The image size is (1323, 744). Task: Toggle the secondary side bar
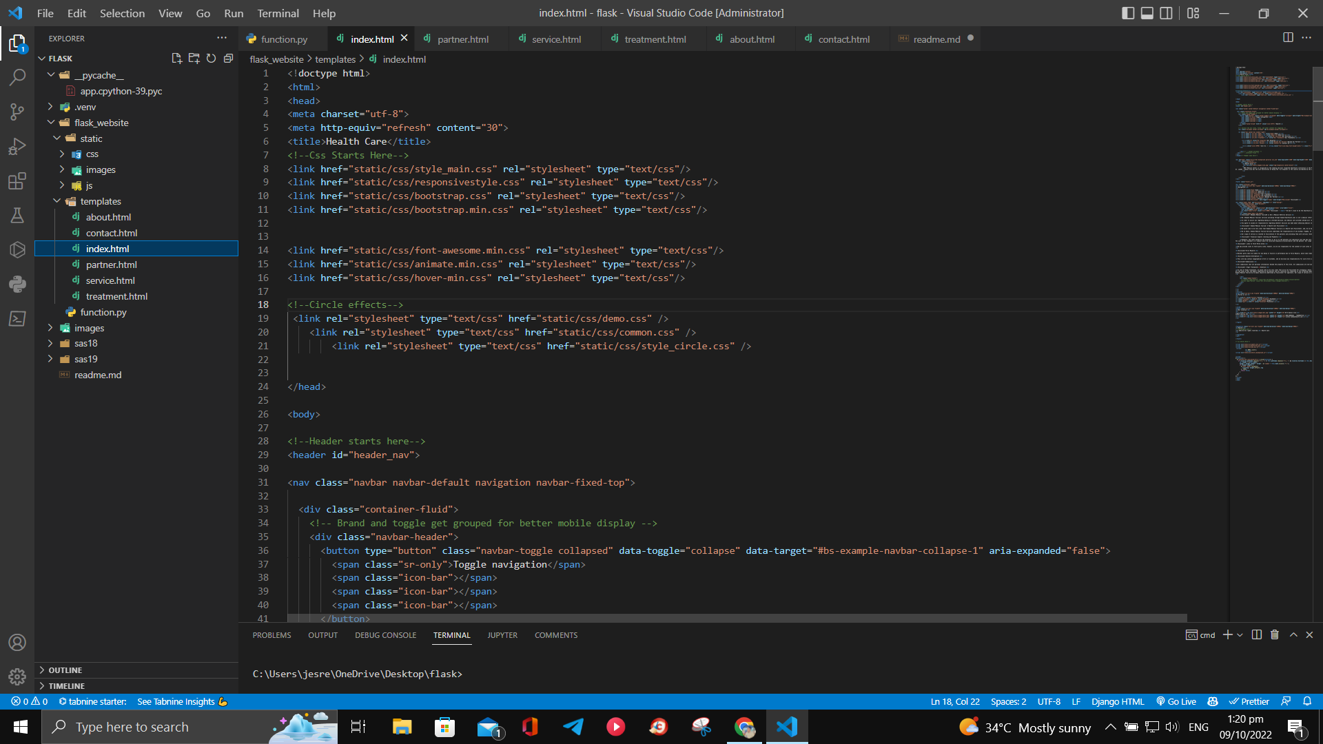(1167, 12)
